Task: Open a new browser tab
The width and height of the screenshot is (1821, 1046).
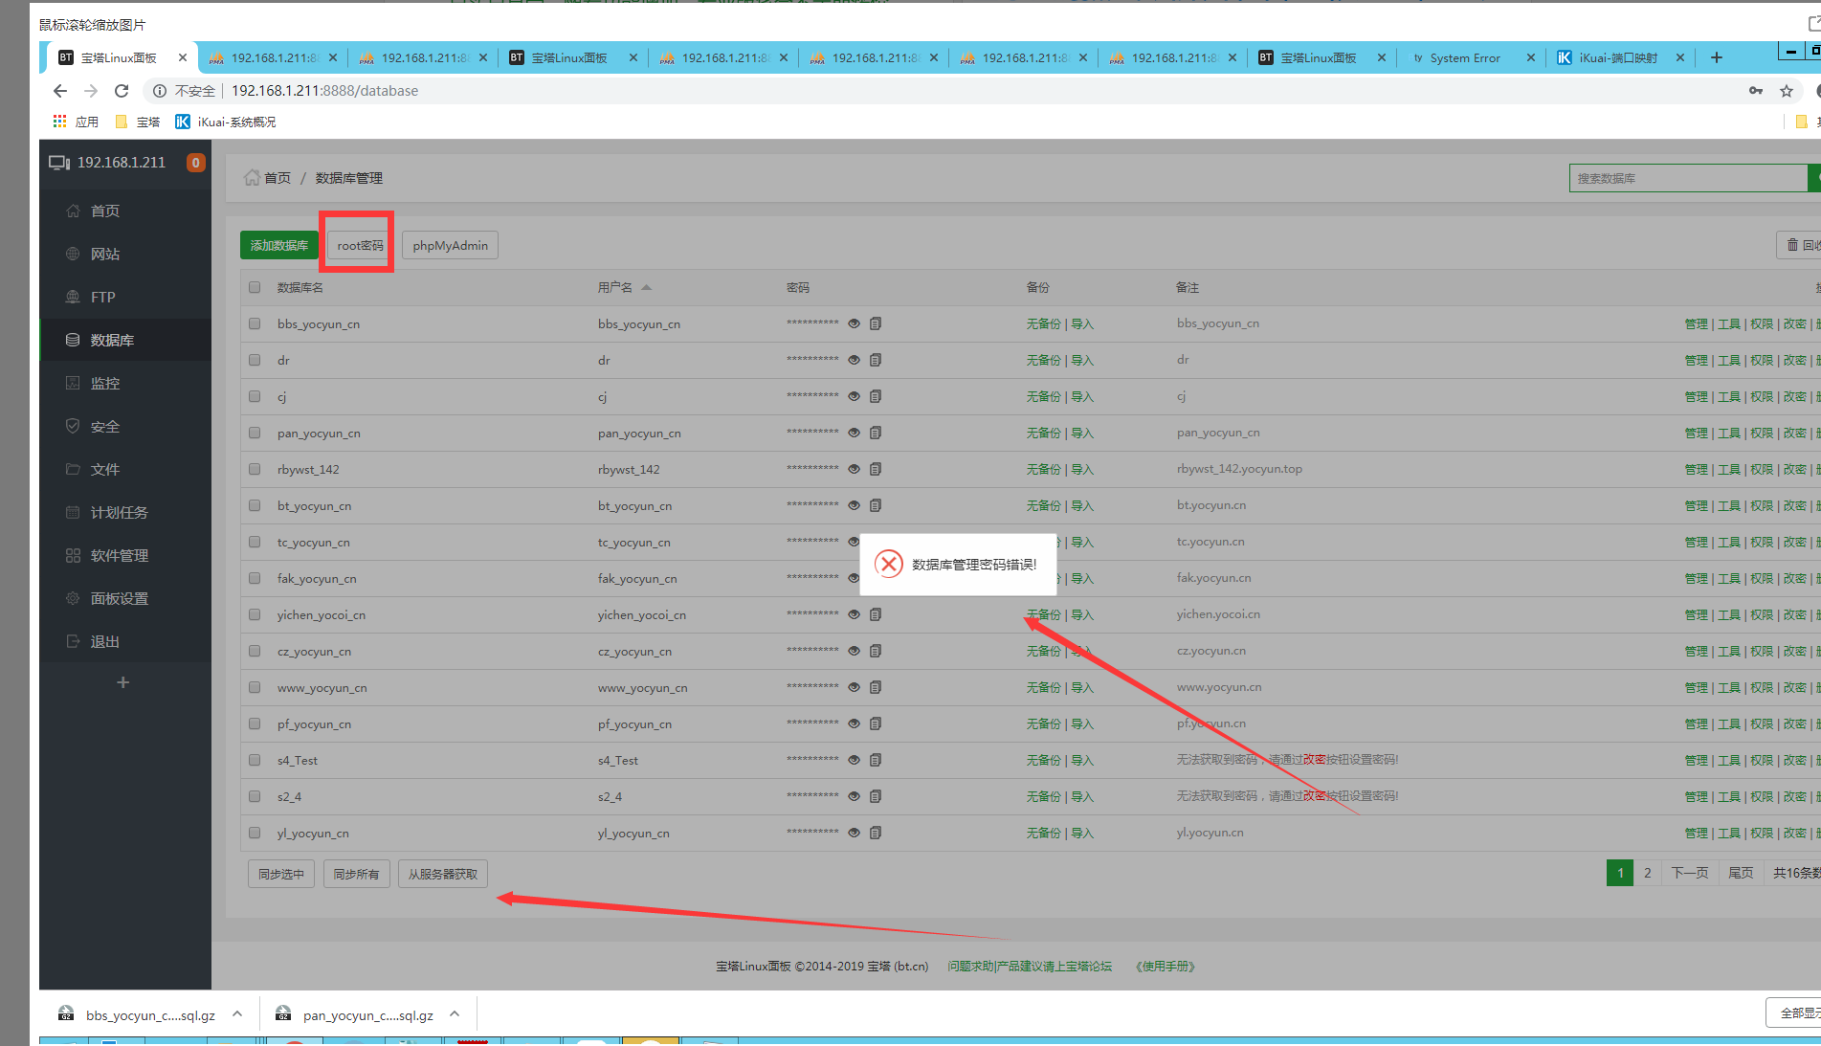Action: tap(1717, 57)
